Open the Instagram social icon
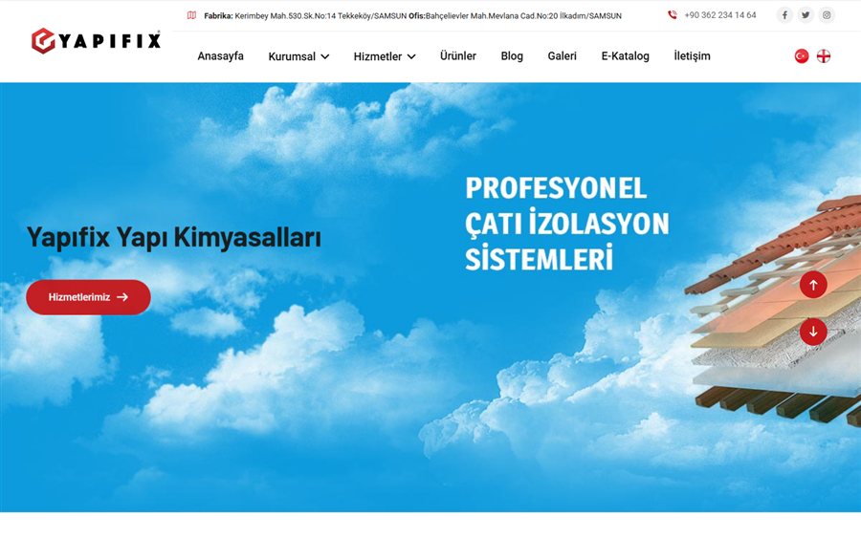This screenshot has width=861, height=538. [827, 14]
